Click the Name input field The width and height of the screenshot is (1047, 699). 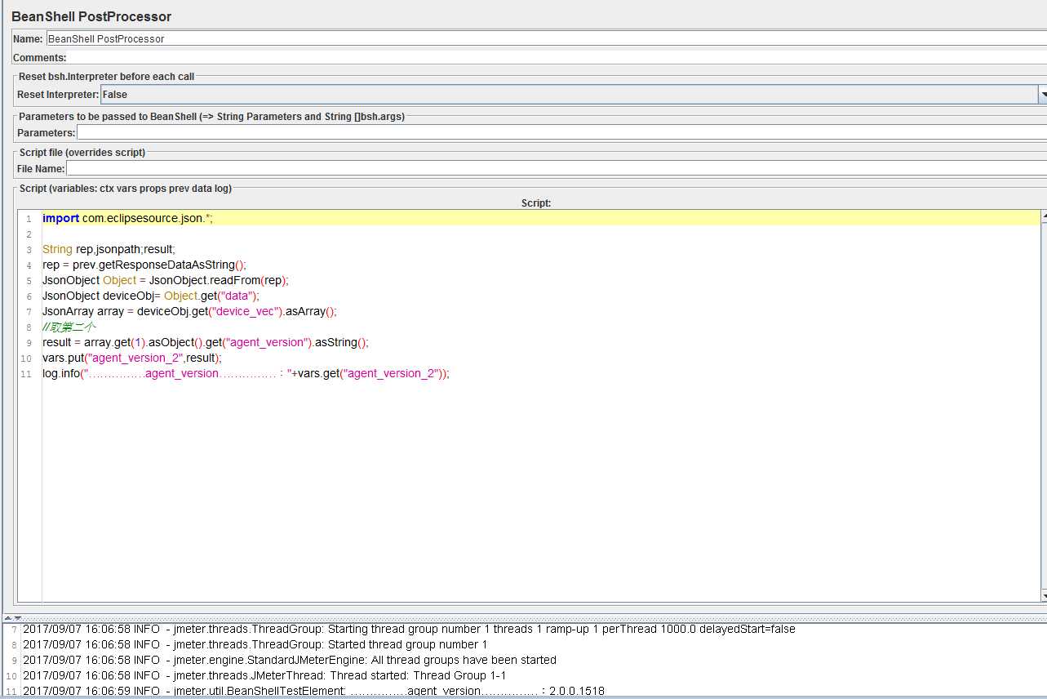point(546,38)
